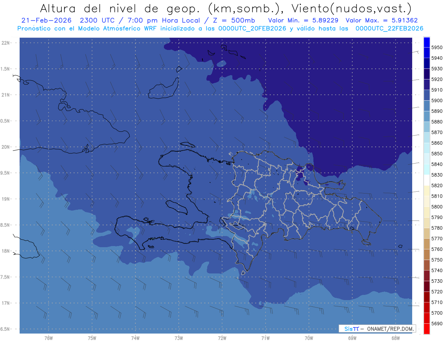The width and height of the screenshot is (444, 343).
Task: Click the map title 'Altura del nivel de geop.'
Action: tap(121, 9)
